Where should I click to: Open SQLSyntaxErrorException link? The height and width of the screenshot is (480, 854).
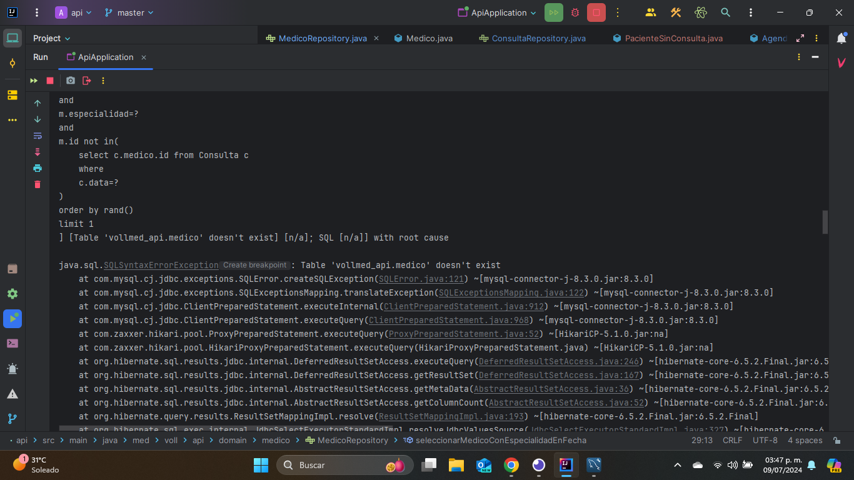pos(161,265)
